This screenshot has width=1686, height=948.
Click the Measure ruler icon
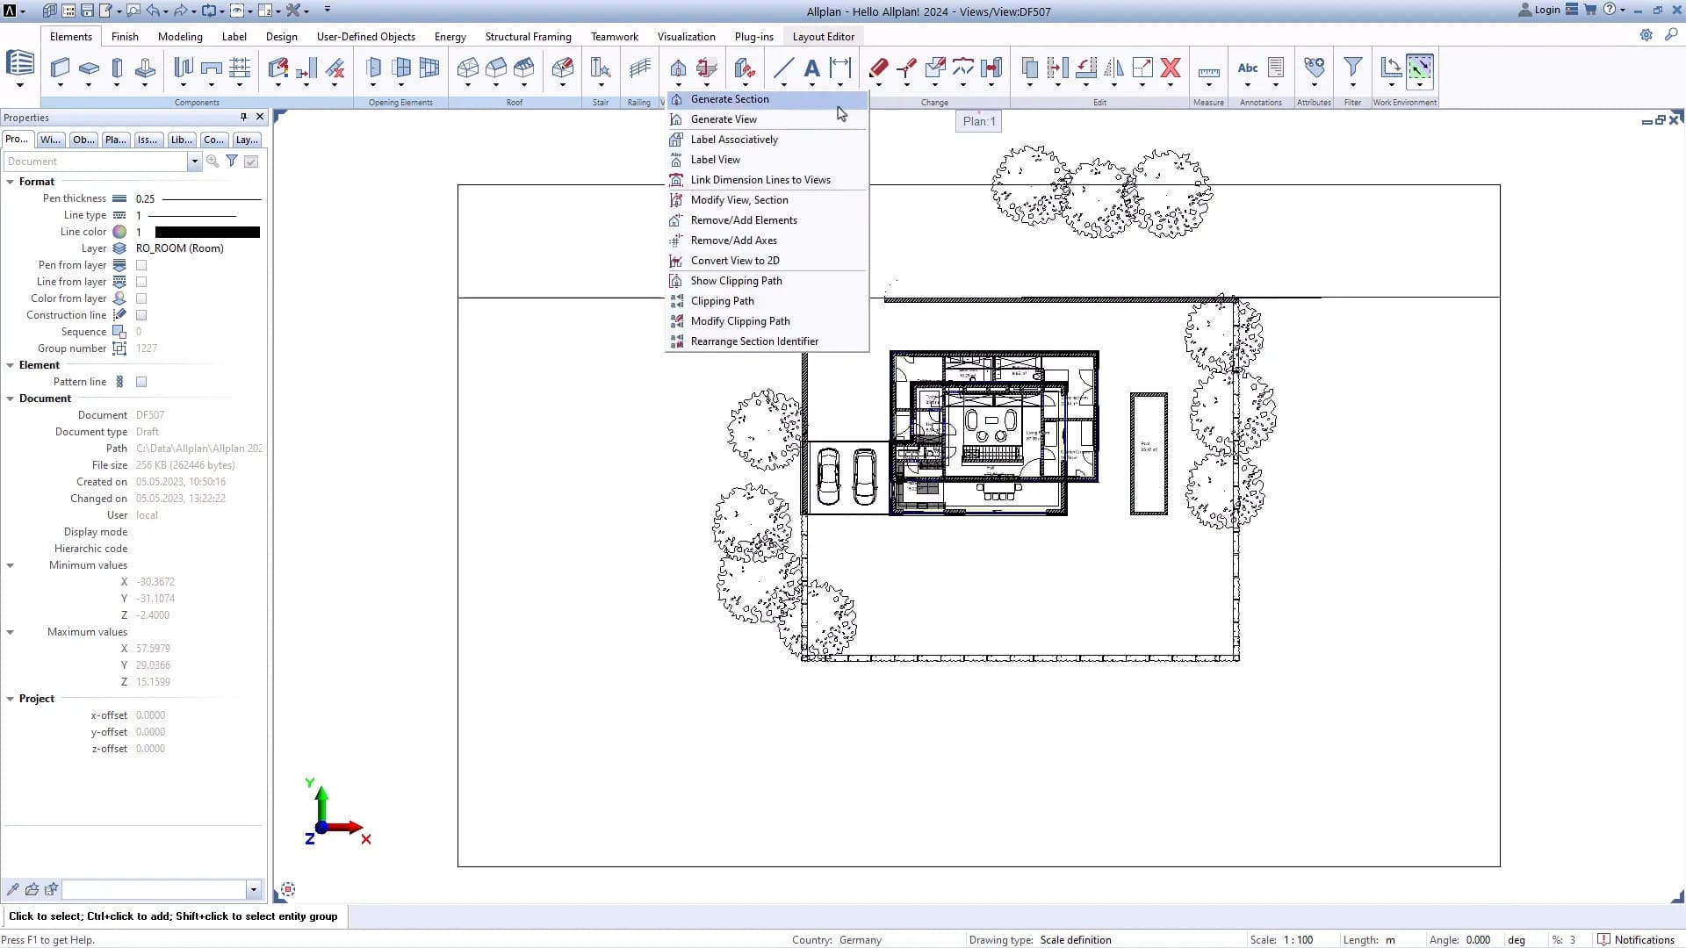tap(1208, 70)
